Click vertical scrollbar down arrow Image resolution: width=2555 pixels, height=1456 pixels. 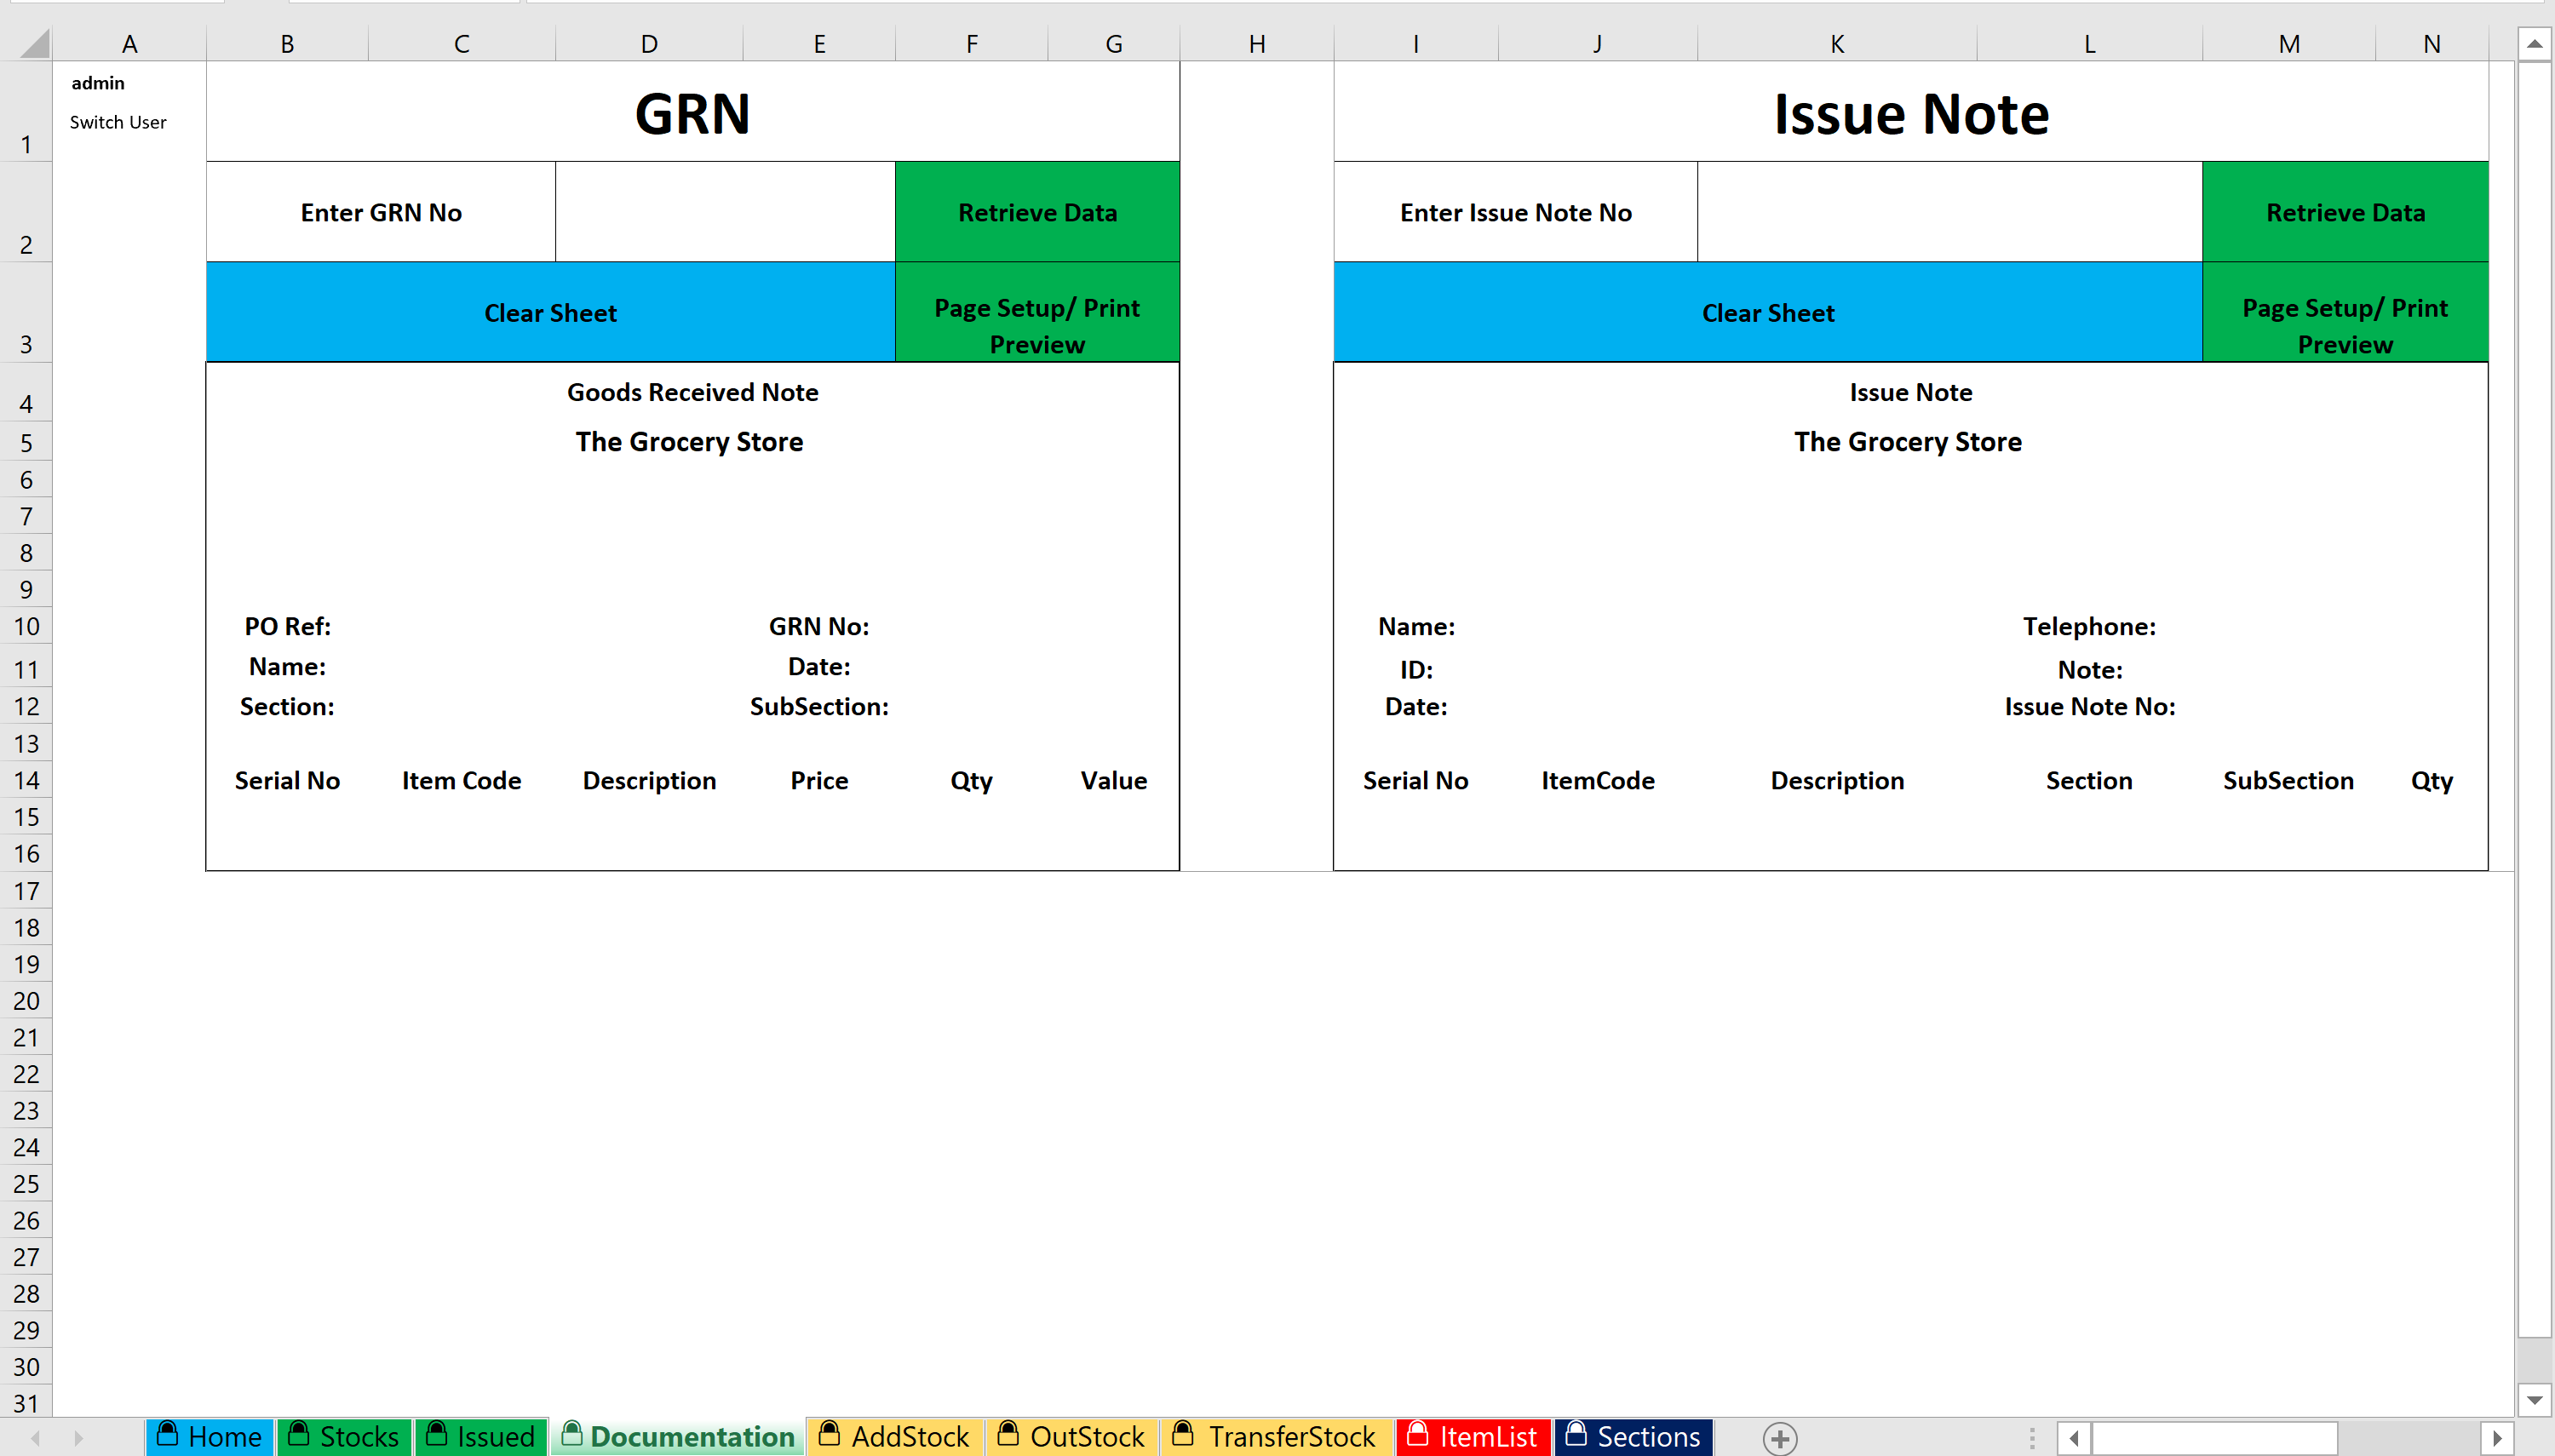click(2534, 1399)
